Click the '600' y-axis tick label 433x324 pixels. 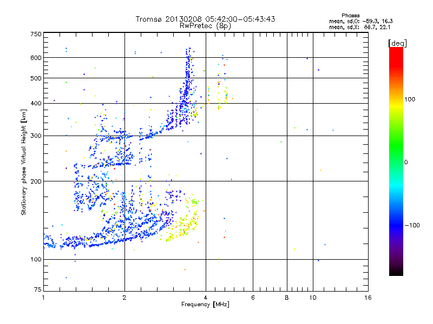[x=36, y=58]
